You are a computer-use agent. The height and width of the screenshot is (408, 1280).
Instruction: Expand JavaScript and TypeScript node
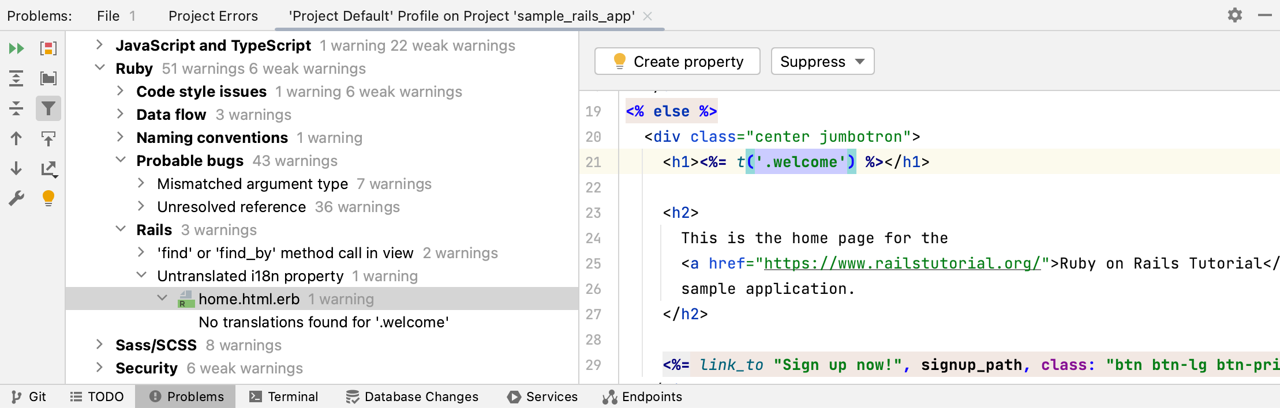coord(99,45)
